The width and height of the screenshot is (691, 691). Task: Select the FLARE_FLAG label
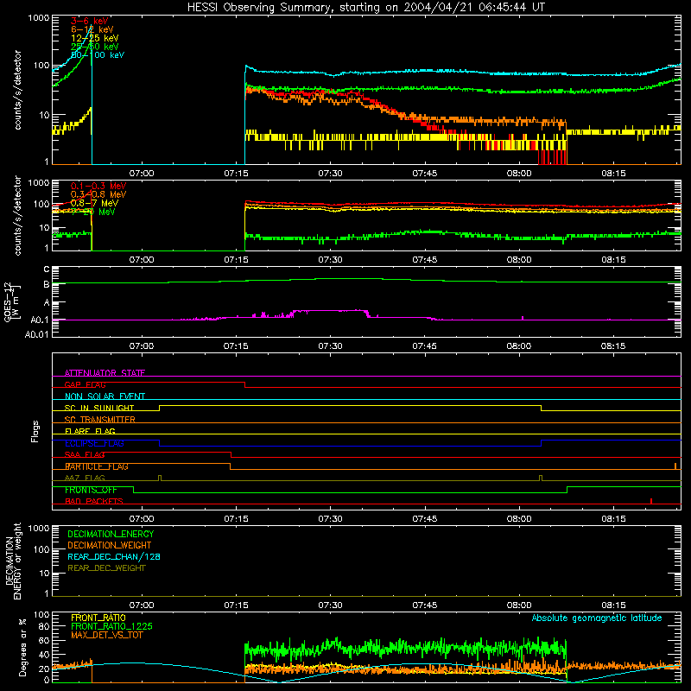tap(90, 431)
